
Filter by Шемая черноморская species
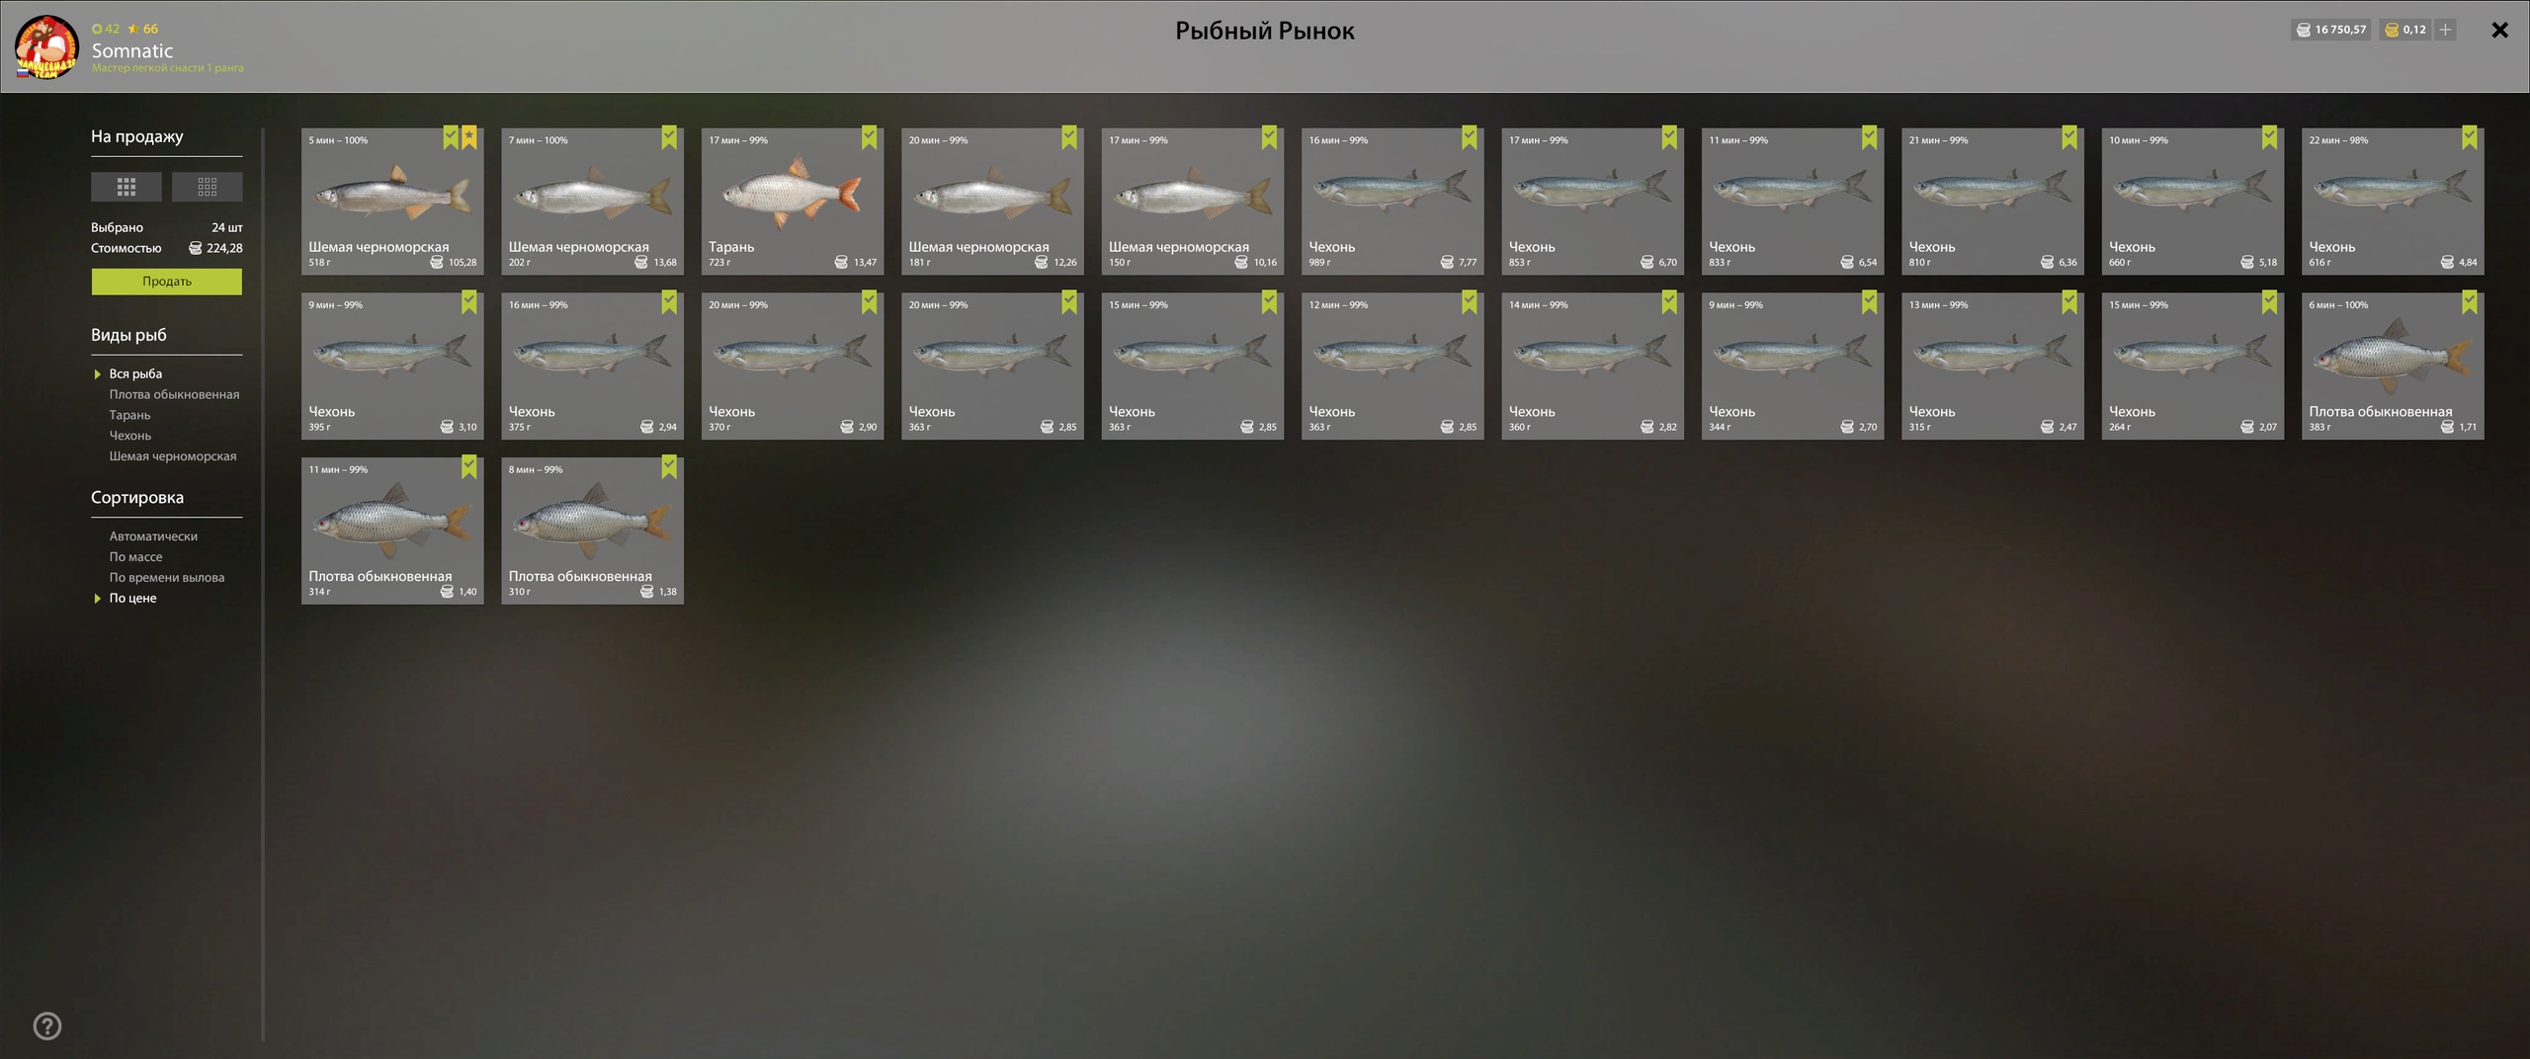point(173,456)
